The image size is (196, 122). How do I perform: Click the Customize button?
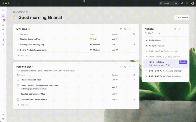pos(182,17)
